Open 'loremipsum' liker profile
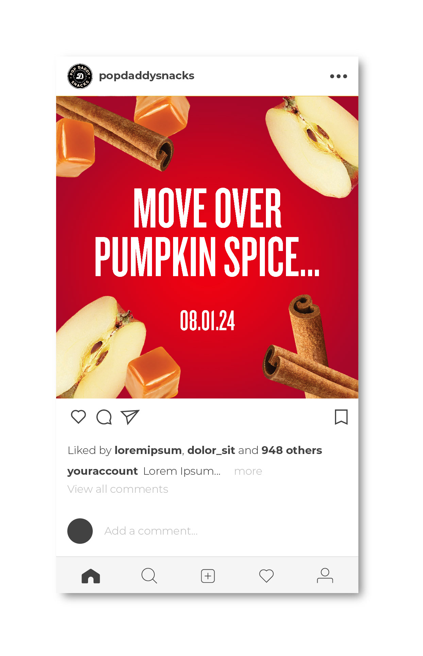This screenshot has width=423, height=656. point(148,450)
